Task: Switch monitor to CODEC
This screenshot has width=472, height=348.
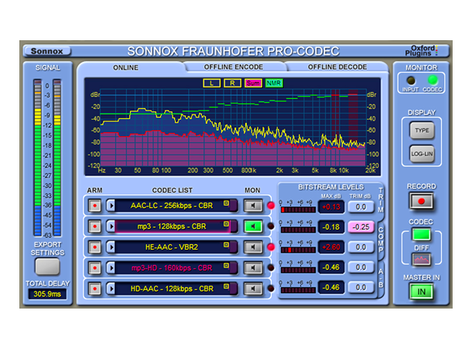Action: click(x=433, y=80)
